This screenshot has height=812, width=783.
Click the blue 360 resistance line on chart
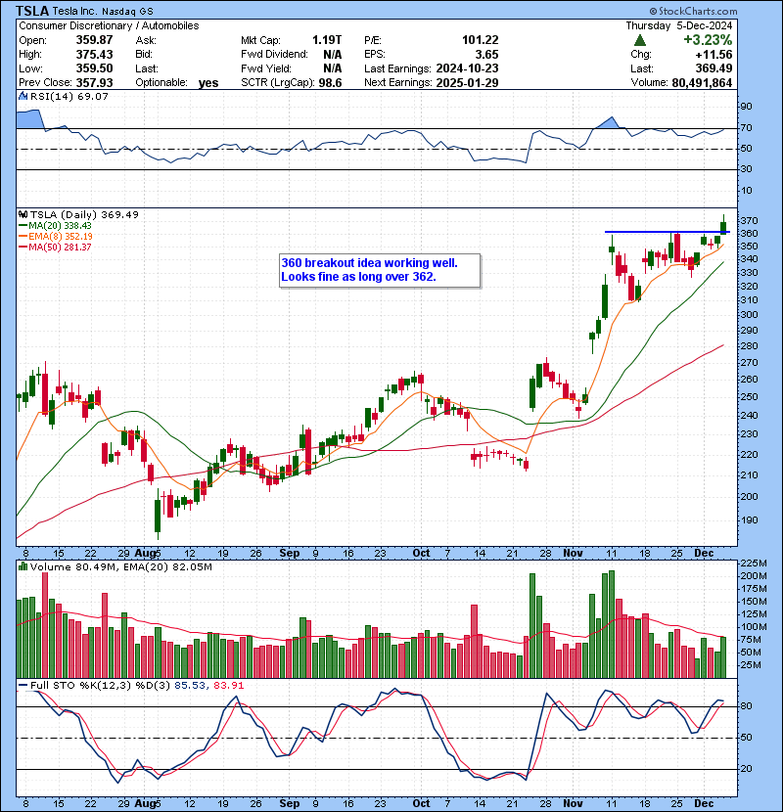pyautogui.click(x=668, y=232)
